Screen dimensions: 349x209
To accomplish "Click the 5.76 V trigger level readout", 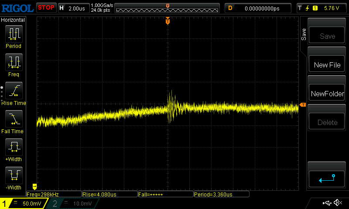I will pos(332,8).
